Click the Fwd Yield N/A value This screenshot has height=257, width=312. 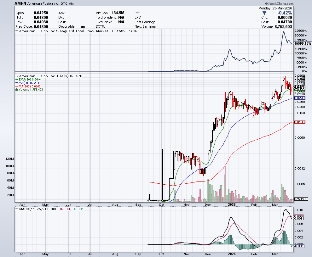click(x=121, y=22)
